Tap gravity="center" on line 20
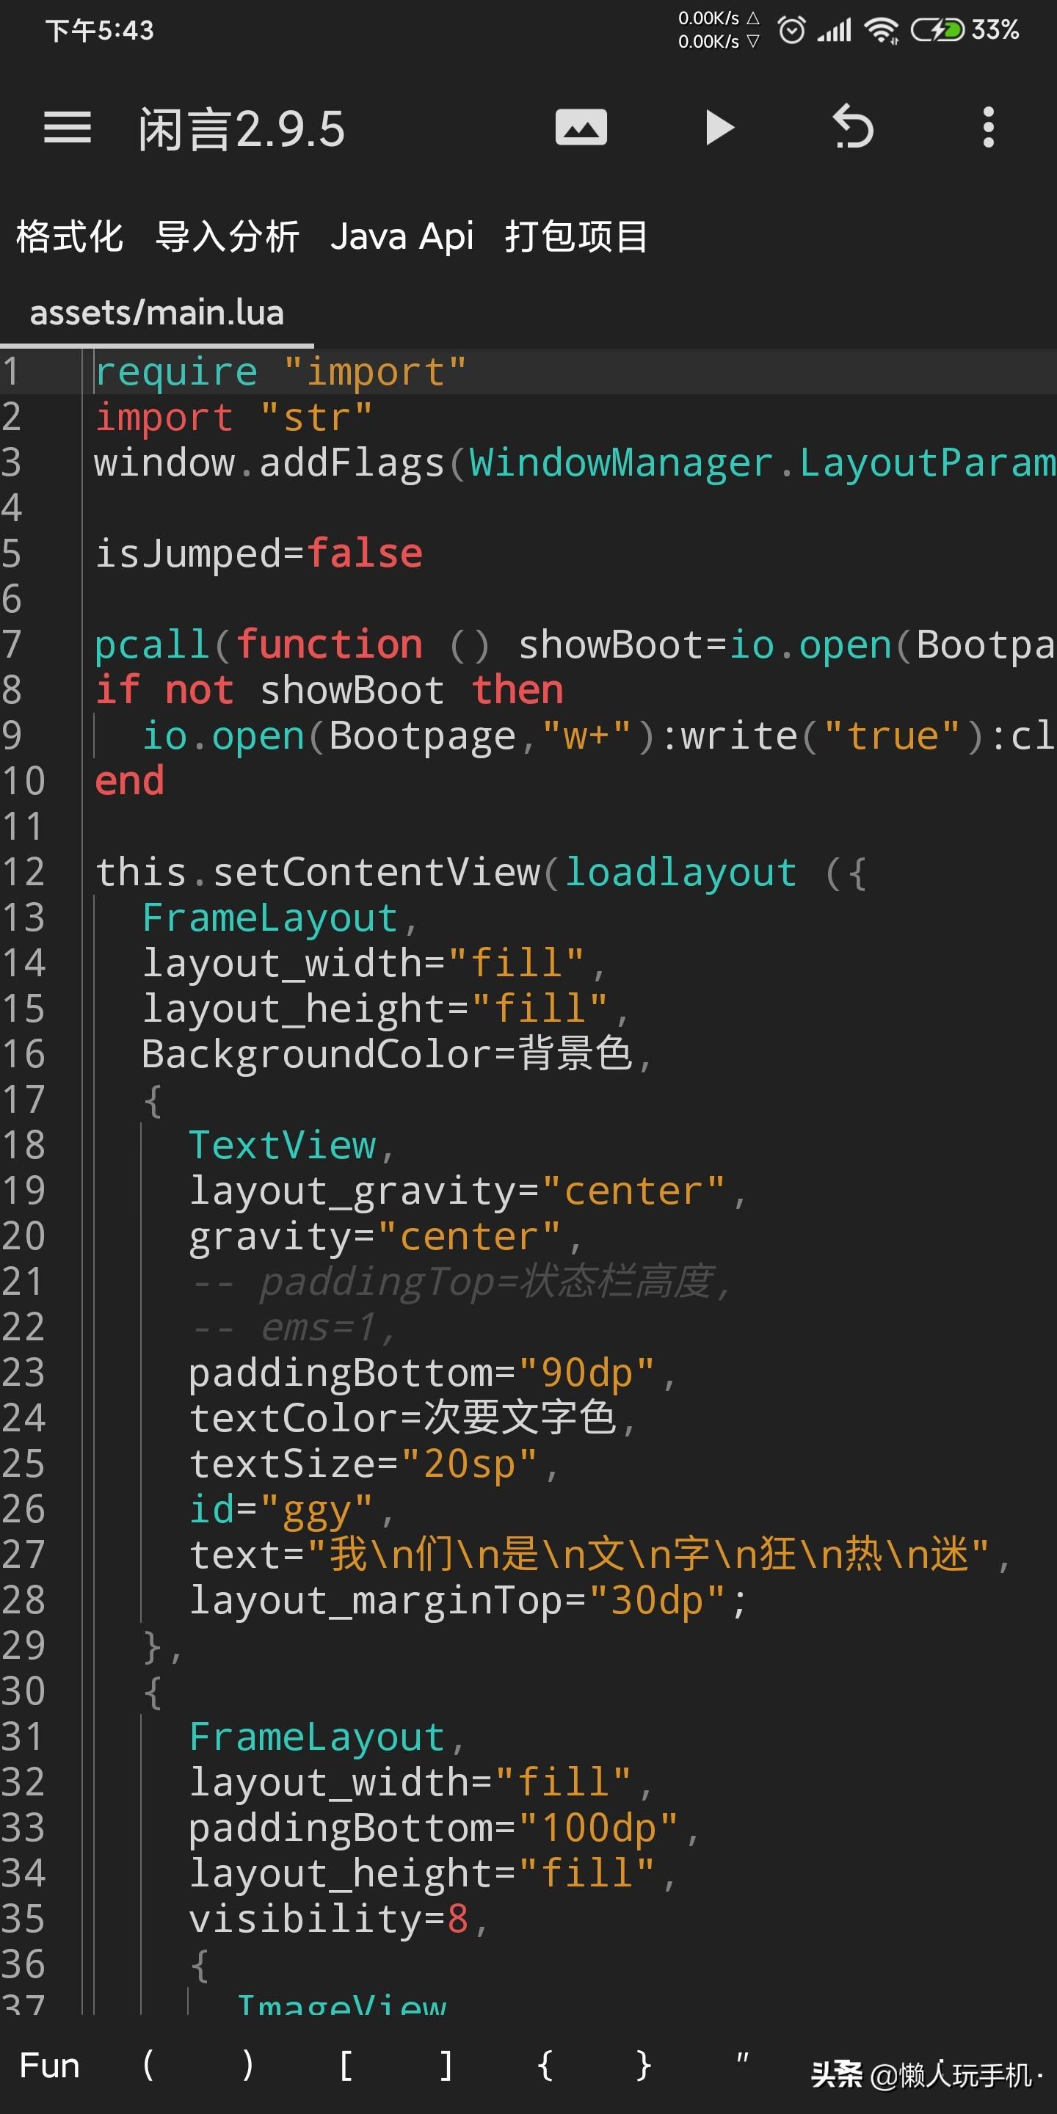This screenshot has height=2114, width=1057. (x=385, y=1237)
